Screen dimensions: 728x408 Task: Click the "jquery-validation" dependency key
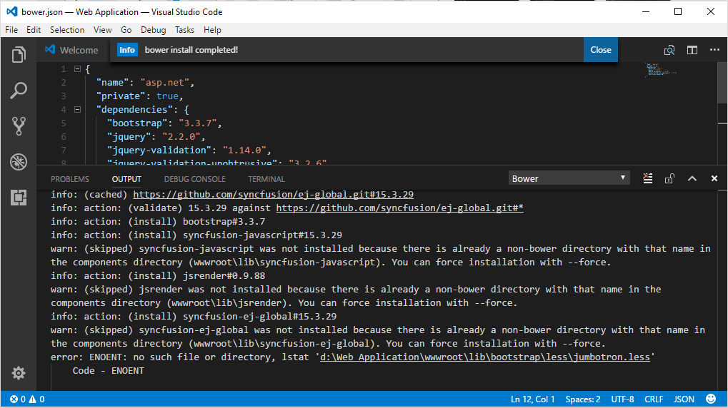click(x=159, y=151)
